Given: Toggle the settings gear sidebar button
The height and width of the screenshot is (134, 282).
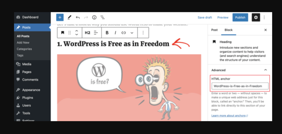Looking at the screenshot, I should (256, 17).
